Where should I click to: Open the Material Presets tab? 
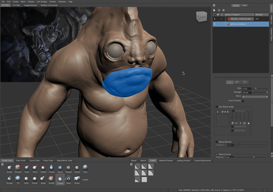(x=166, y=160)
